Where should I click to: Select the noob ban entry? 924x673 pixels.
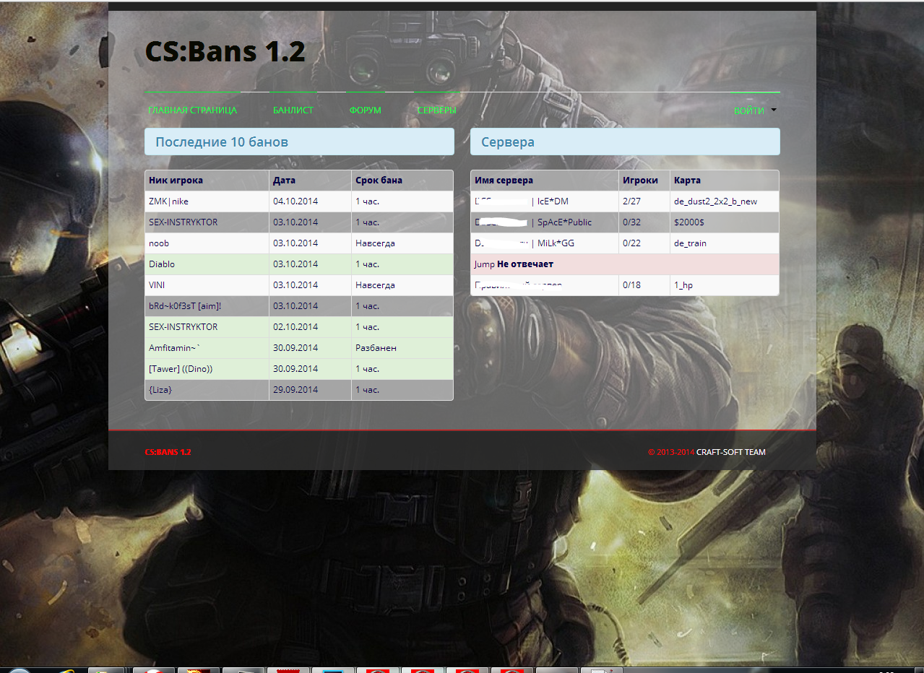(x=299, y=243)
